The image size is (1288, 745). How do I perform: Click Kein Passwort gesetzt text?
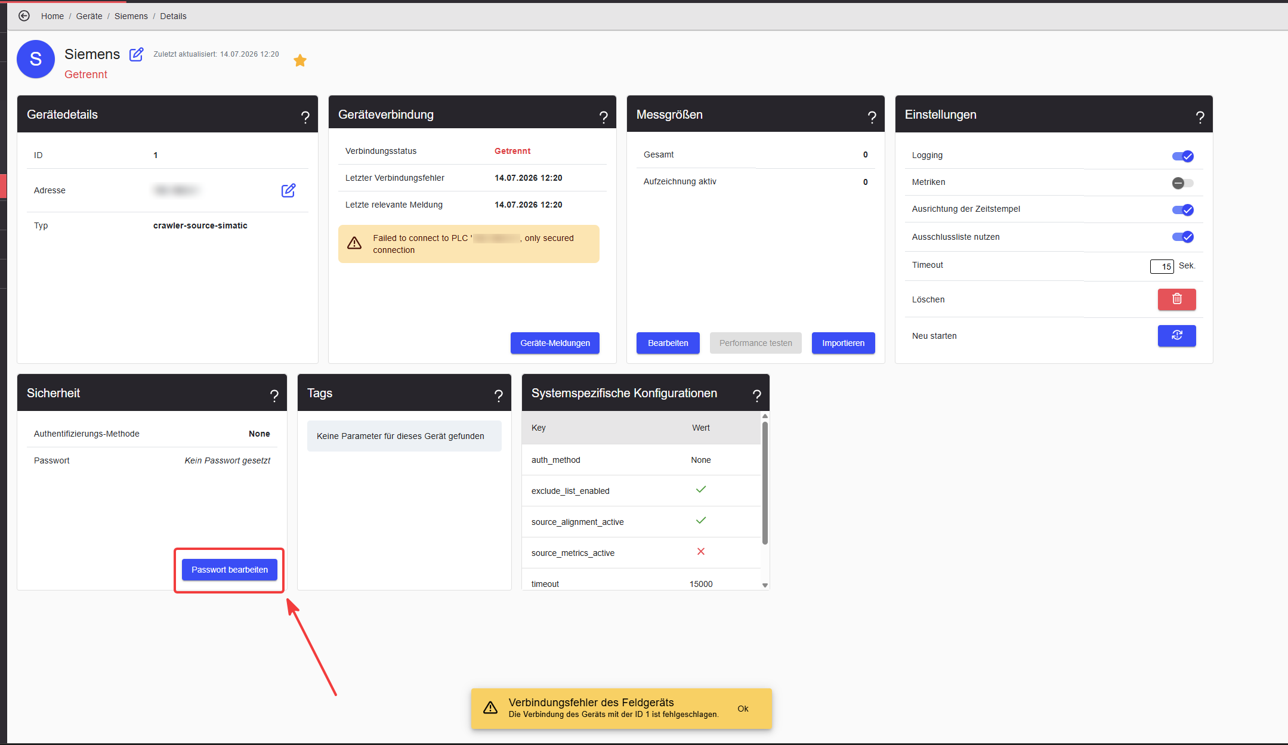point(227,460)
